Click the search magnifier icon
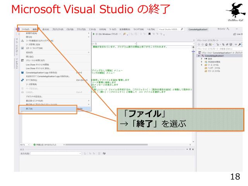 [182, 29]
